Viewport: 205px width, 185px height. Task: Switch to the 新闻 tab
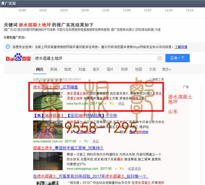pos(54,69)
